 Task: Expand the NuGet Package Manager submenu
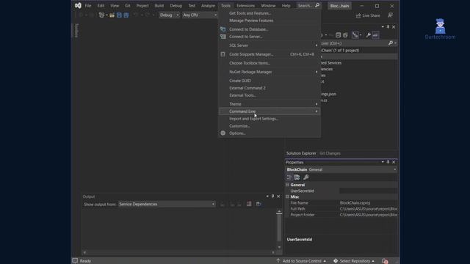270,72
